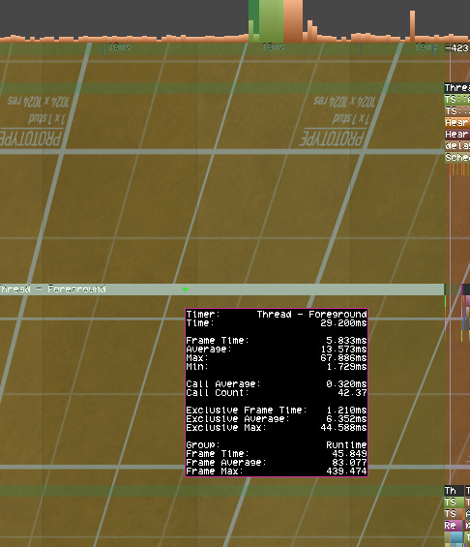Select the maroon Hear timer block
The width and height of the screenshot is (470, 547).
(457, 134)
